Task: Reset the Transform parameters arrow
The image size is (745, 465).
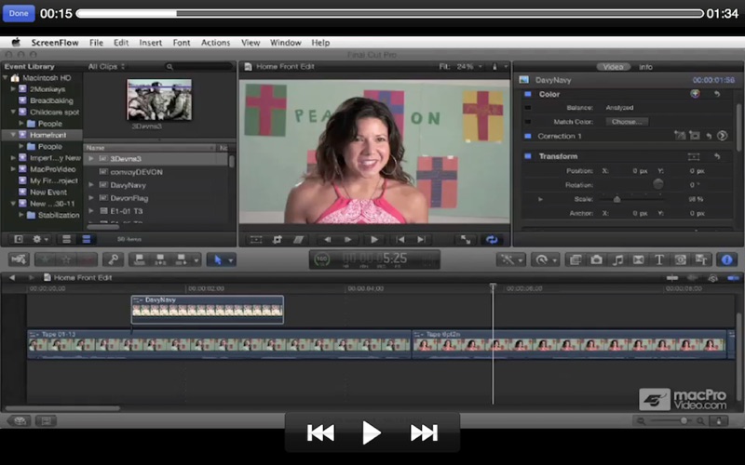Action: pos(717,156)
